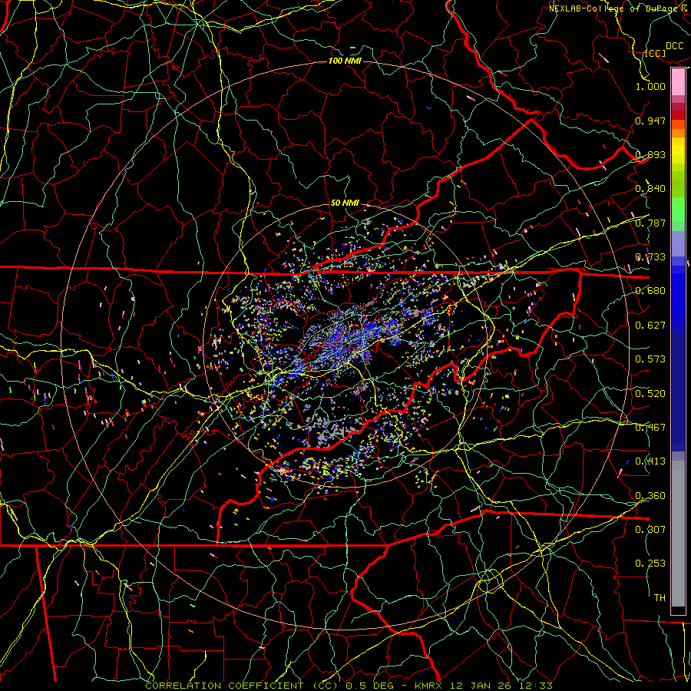Viewport: 691px width, 691px height.
Task: Select the 0.360 legend value
Action: coord(650,496)
